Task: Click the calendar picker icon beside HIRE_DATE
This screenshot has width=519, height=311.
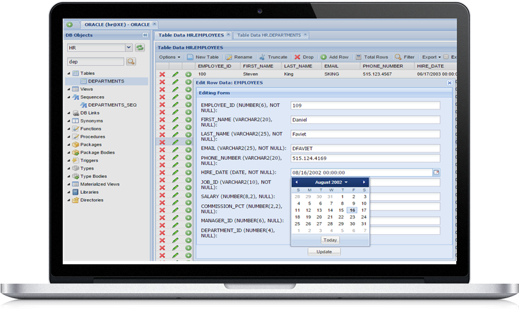Action: (436, 172)
